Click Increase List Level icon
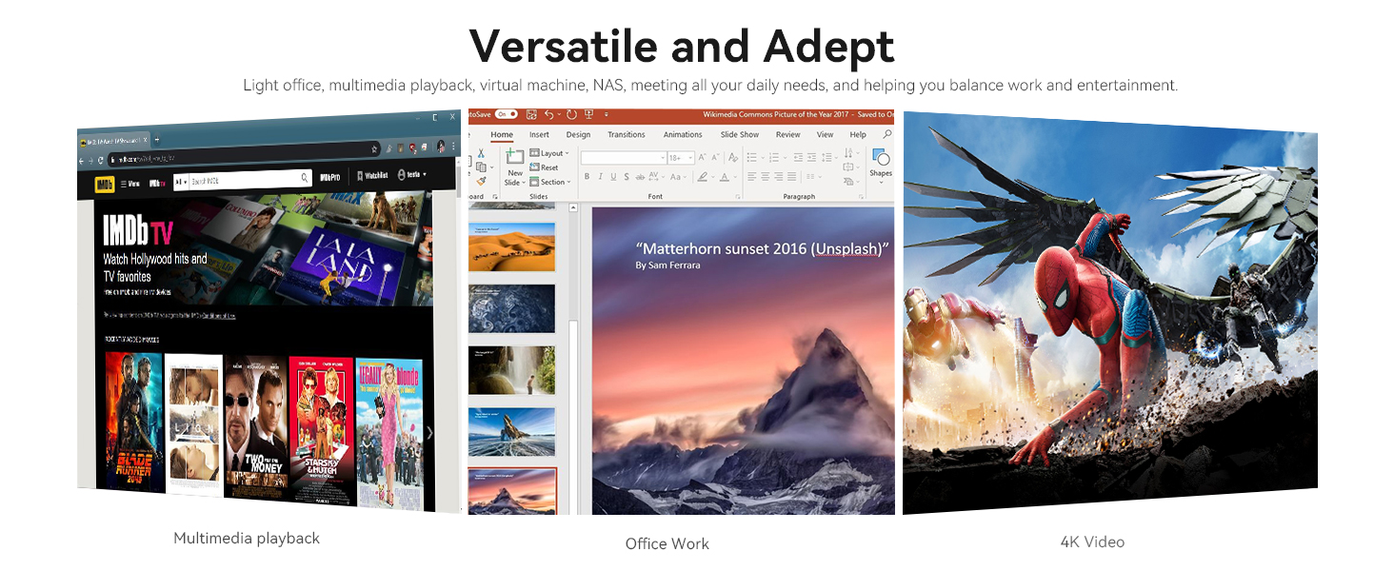Viewport: 1394px width, 571px height. [x=811, y=157]
